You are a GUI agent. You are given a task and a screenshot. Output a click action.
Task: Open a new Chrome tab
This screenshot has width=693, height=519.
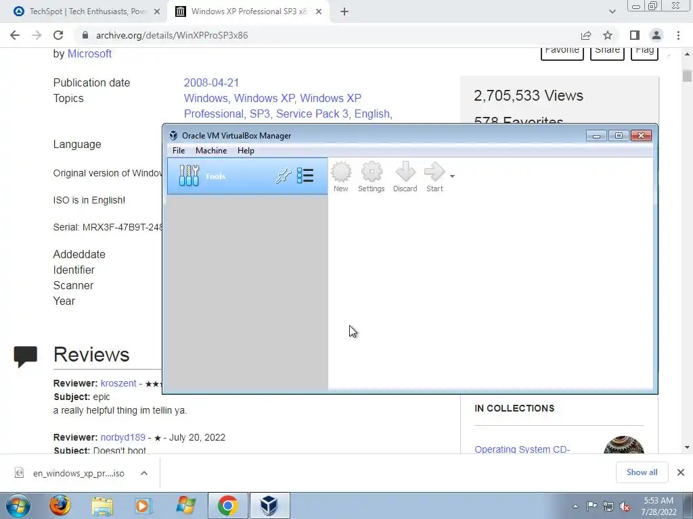click(x=344, y=11)
